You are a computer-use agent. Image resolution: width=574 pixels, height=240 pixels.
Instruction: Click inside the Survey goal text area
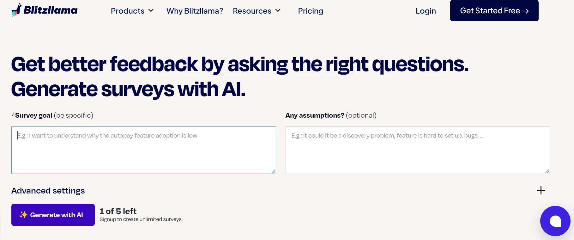(x=143, y=150)
